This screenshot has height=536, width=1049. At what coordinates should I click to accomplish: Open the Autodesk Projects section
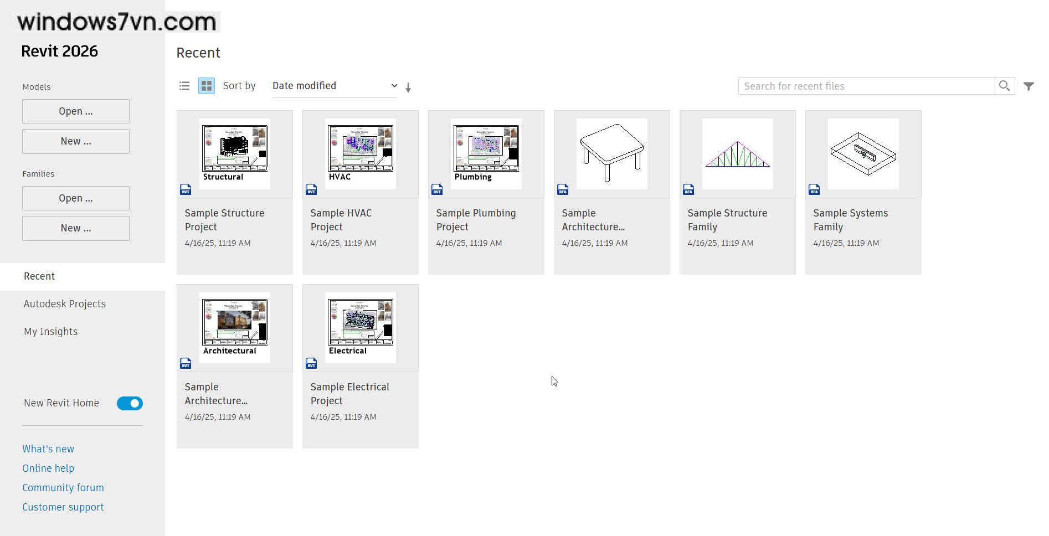click(x=65, y=304)
